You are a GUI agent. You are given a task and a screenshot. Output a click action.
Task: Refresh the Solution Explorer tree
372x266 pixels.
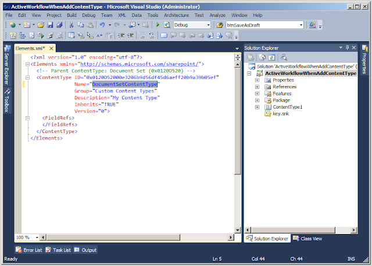(x=272, y=57)
